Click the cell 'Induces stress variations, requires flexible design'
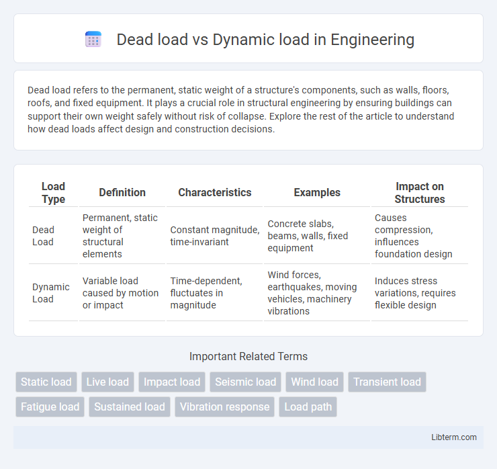The height and width of the screenshot is (469, 497). [x=420, y=293]
